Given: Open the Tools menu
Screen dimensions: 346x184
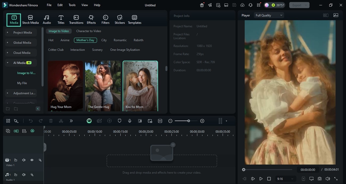Looking at the screenshot, I should coord(72,5).
